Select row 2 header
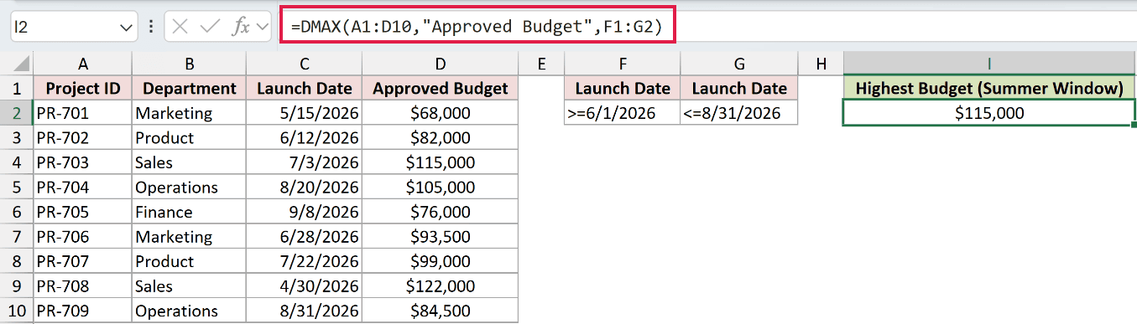This screenshot has width=1137, height=324. point(17,113)
